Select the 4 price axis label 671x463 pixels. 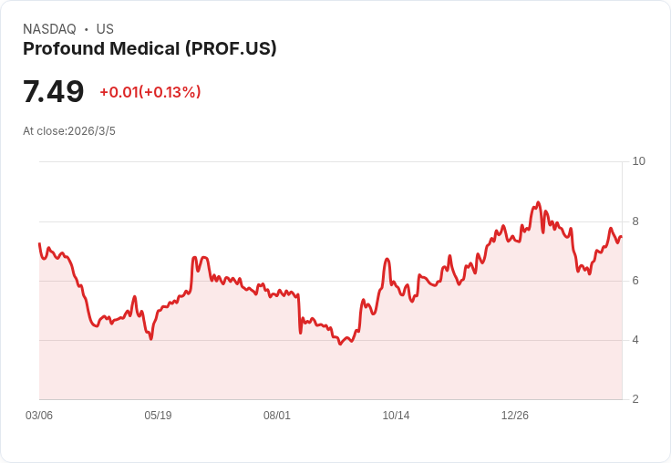pos(635,340)
